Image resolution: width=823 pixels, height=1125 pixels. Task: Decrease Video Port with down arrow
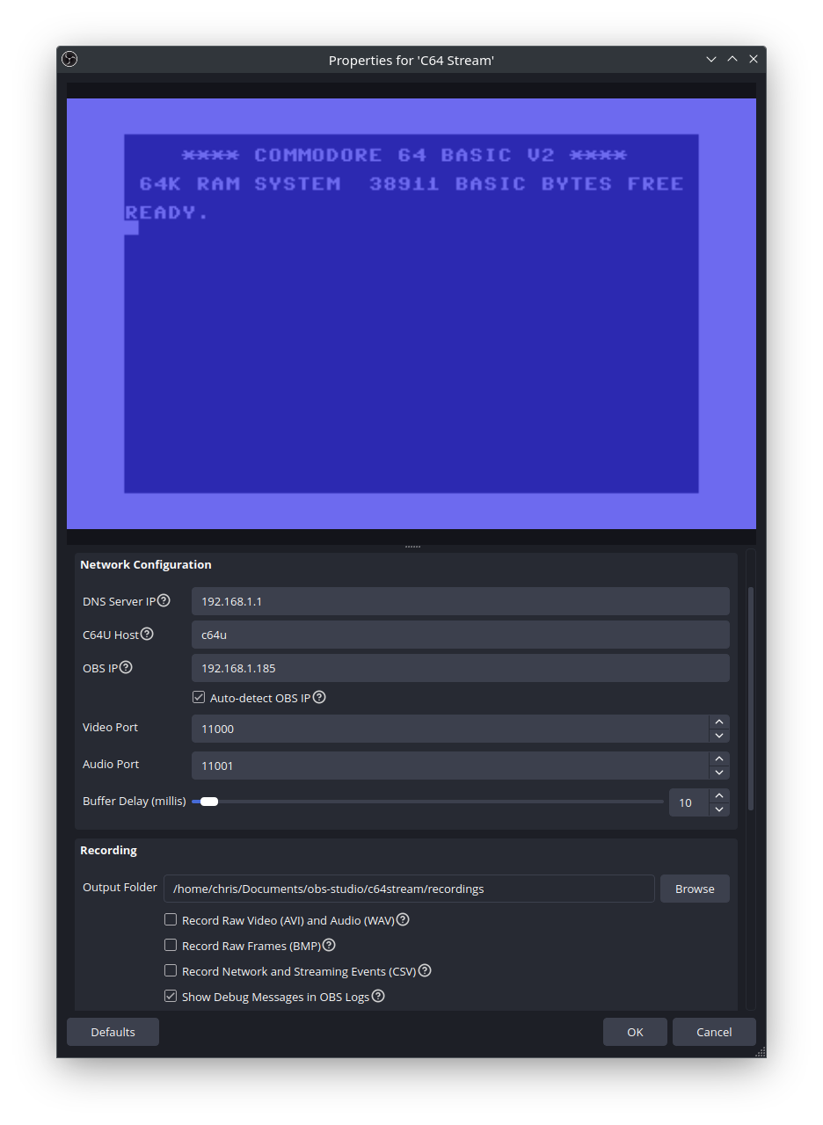tap(719, 736)
